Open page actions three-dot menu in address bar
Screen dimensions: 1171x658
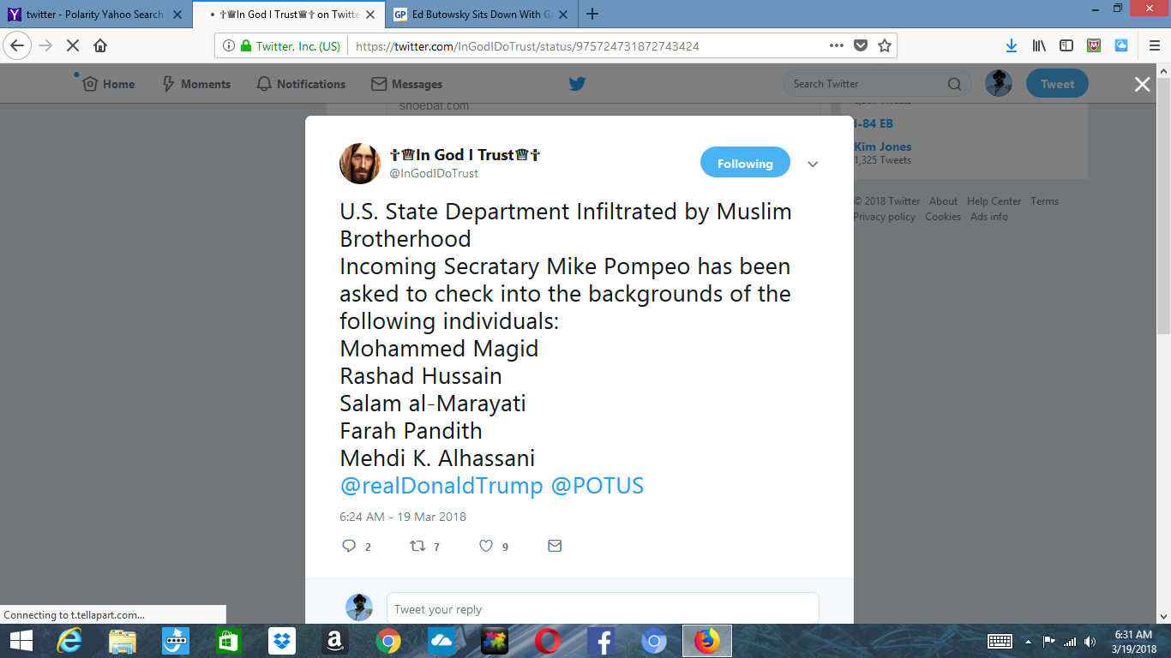coord(837,45)
